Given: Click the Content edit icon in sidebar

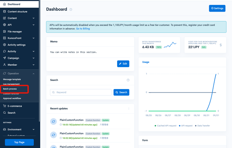Looking at the screenshot, I should click(x=5, y=18).
